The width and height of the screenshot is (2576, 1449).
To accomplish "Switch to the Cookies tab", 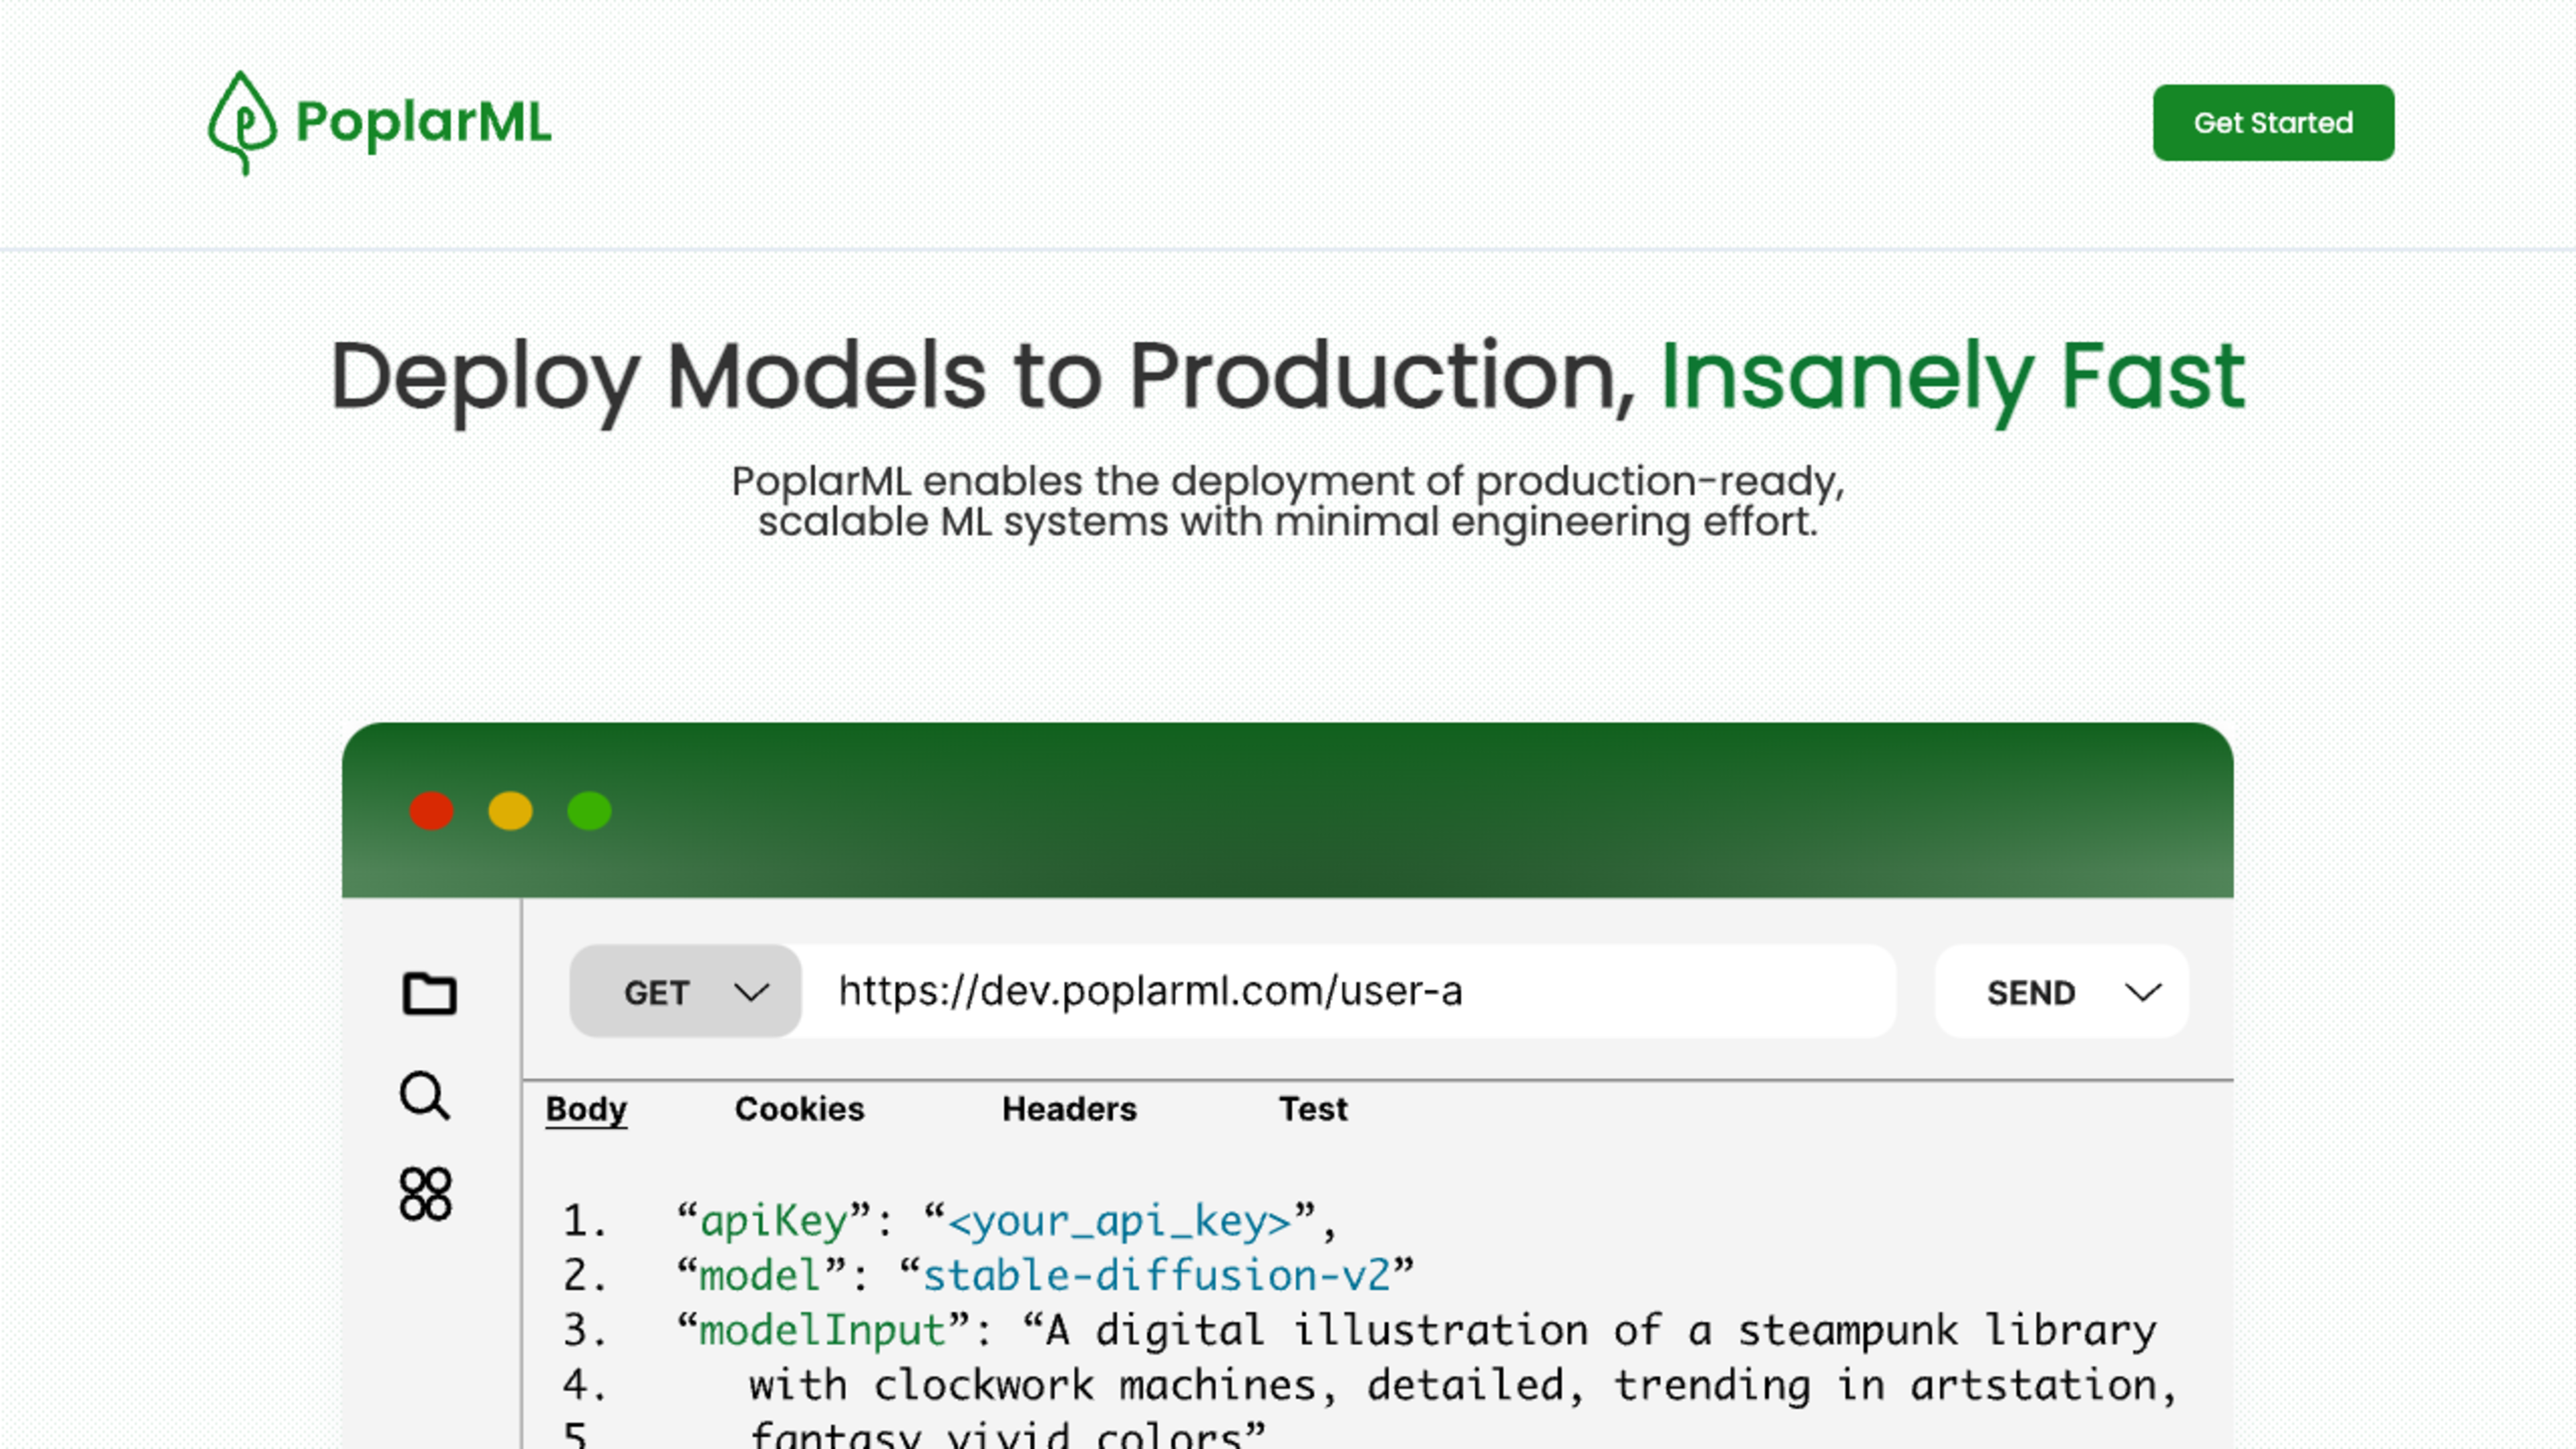I will tap(799, 1109).
